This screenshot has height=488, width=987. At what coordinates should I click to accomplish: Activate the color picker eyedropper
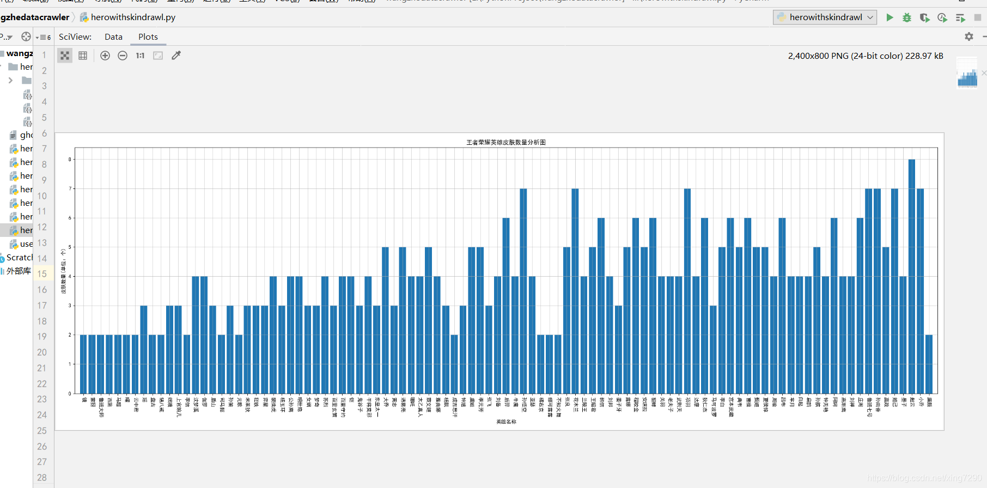[x=176, y=56]
